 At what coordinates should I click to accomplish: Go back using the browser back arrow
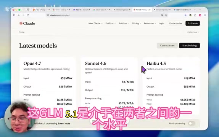pyautogui.click(x=19, y=15)
